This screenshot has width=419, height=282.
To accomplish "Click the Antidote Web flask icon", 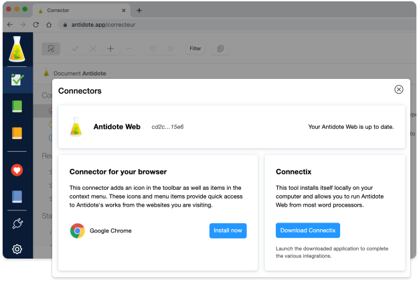I will (76, 127).
